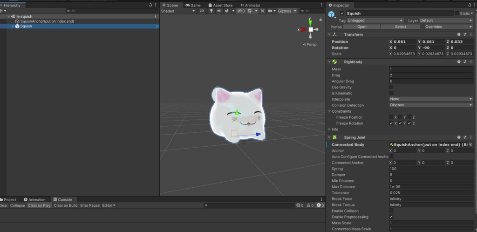Expand the Squish object in Hierarchy
Screen dimensions: 477x232
tap(13, 26)
